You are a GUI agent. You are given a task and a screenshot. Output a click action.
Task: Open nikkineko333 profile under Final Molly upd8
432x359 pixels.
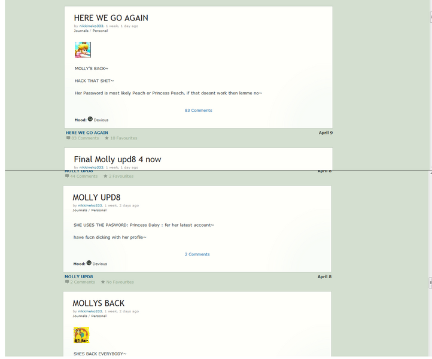coord(92,168)
